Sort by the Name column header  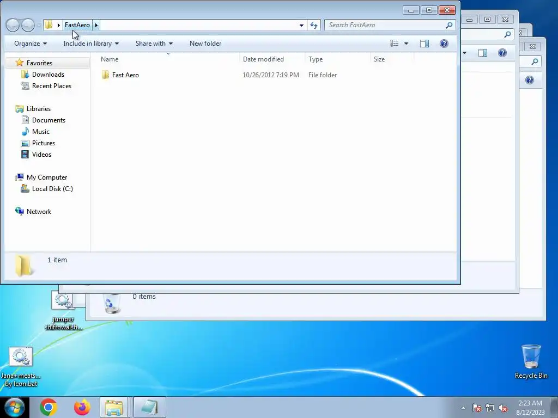pyautogui.click(x=168, y=59)
